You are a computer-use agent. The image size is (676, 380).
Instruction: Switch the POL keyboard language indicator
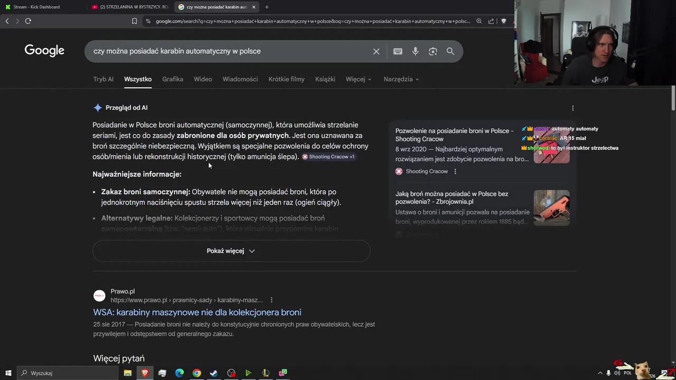[627, 373]
